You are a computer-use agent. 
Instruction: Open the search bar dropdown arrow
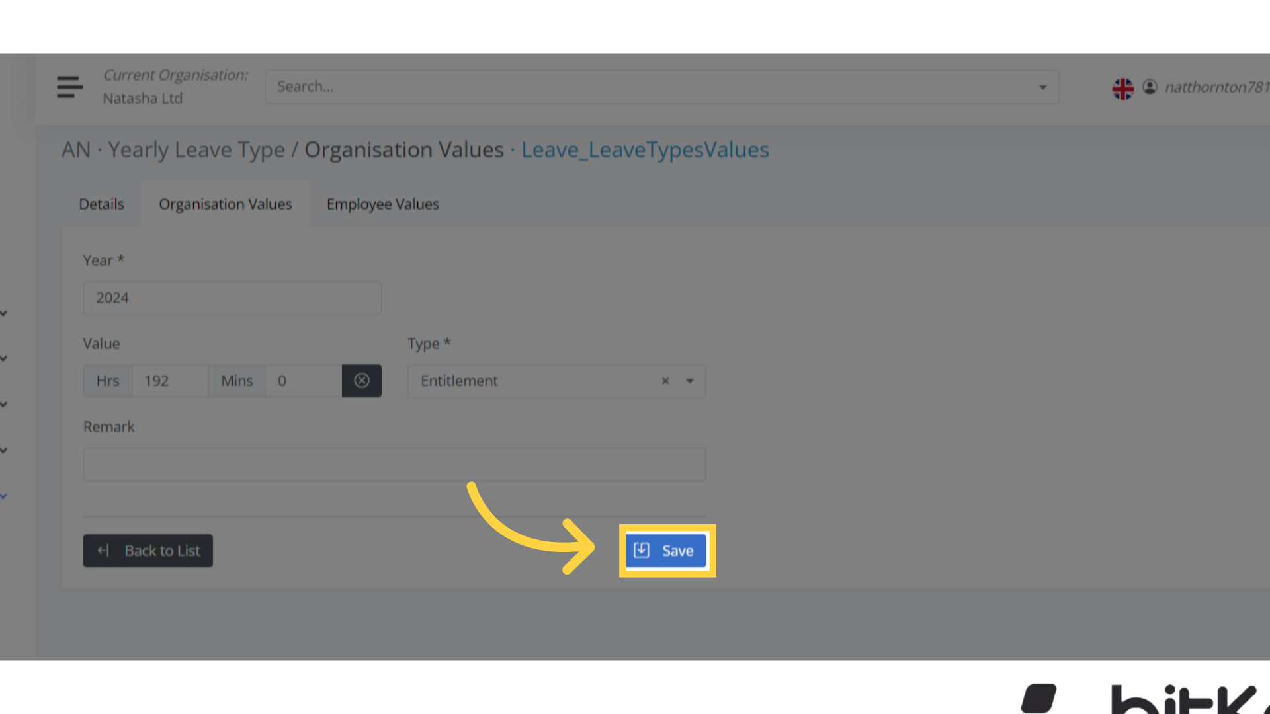coord(1042,87)
